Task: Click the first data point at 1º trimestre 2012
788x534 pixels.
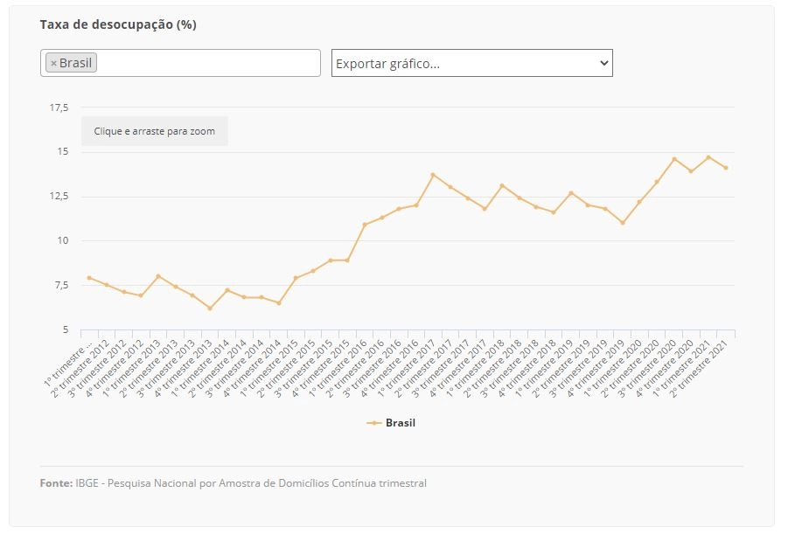Action: click(89, 278)
